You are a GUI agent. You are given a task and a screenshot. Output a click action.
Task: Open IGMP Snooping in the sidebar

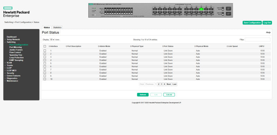tap(16, 60)
